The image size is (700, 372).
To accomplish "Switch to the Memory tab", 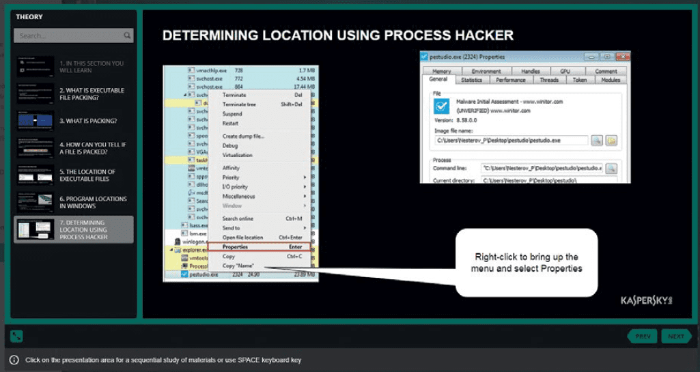I will (441, 72).
